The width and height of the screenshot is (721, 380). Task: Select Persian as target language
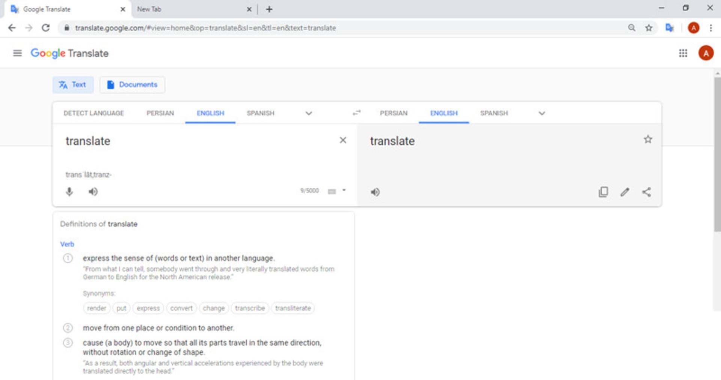[394, 113]
